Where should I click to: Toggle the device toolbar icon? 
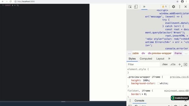click(x=136, y=7)
